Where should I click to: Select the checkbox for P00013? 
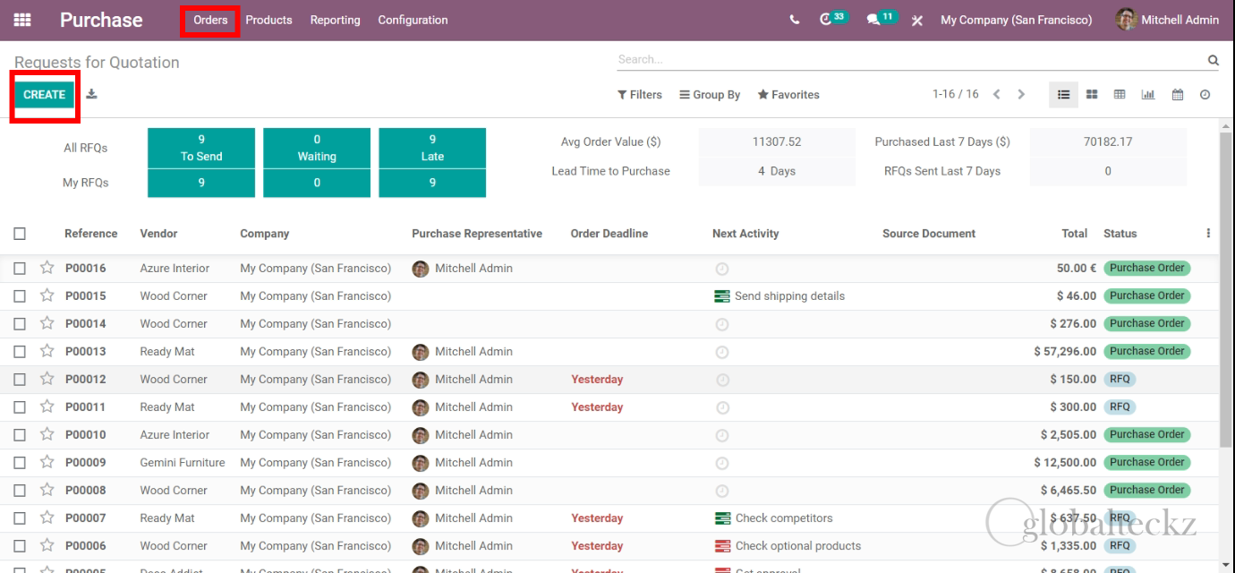pos(20,351)
